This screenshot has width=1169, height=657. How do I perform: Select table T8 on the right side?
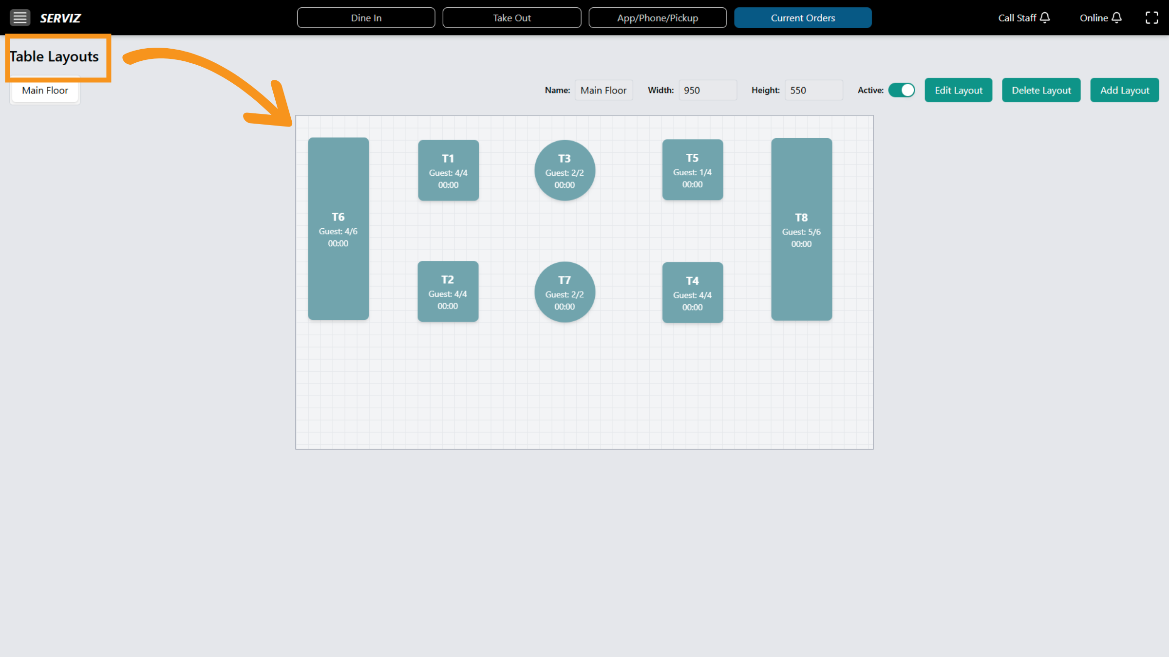click(801, 229)
